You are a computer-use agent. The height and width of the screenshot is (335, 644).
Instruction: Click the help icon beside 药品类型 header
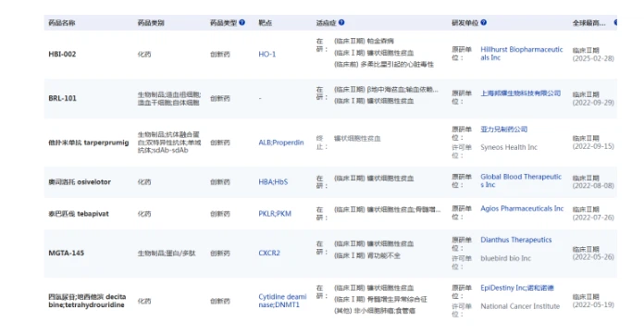241,22
